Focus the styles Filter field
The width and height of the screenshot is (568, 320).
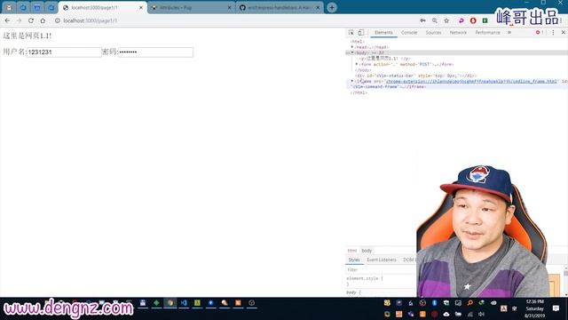(x=381, y=270)
